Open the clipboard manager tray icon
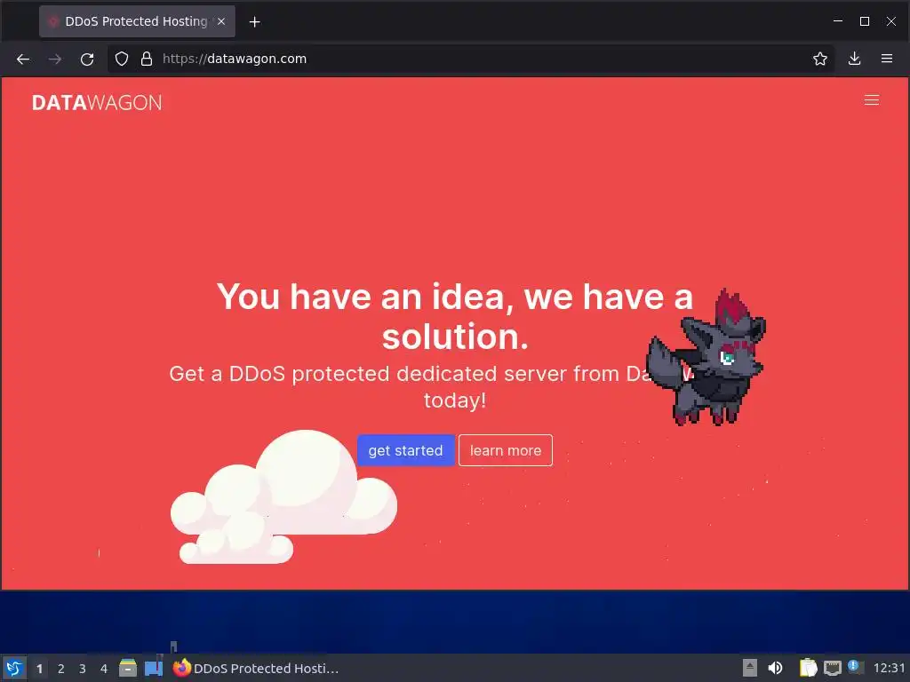Viewport: 910px width, 682px height. pos(808,668)
